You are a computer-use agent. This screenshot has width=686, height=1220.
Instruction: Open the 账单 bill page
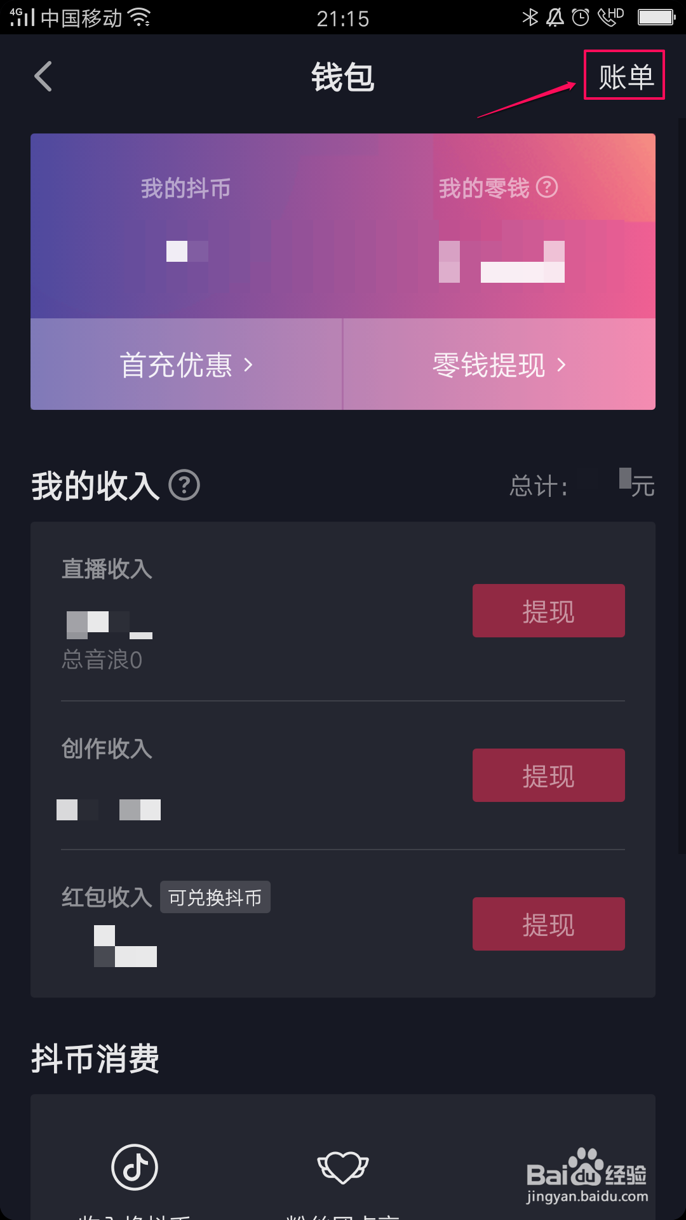coord(626,77)
